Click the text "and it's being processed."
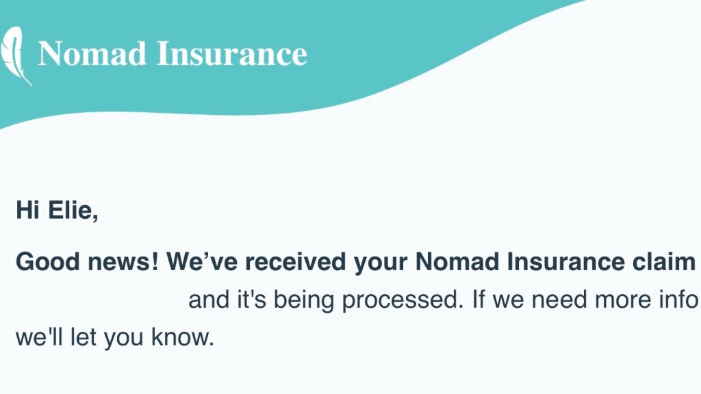 [x=326, y=300]
